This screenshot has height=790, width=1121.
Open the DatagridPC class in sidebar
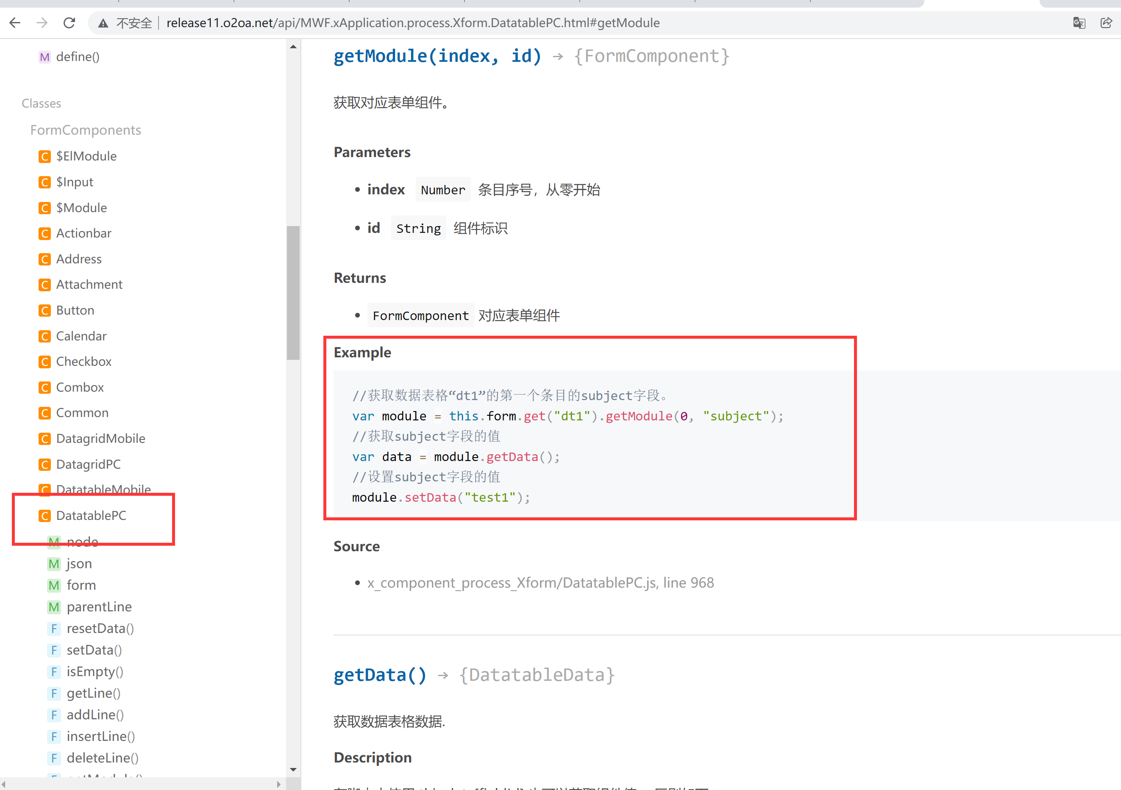(x=88, y=464)
